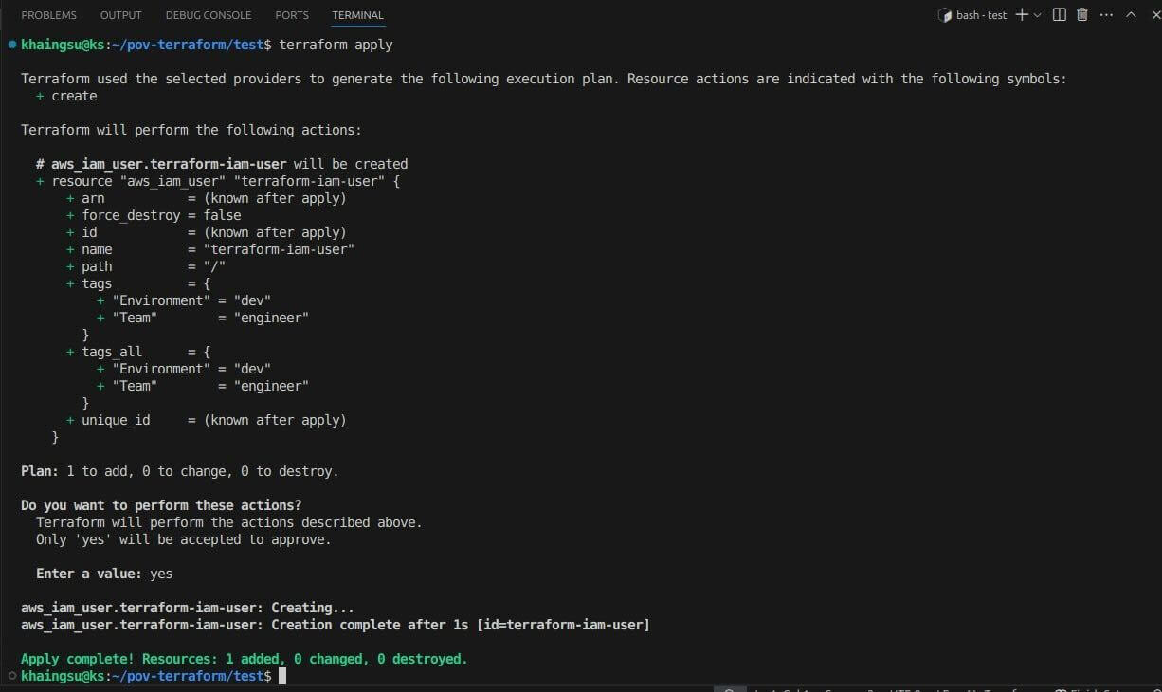Select the DEBUG CONSOLE tab

[x=209, y=15]
